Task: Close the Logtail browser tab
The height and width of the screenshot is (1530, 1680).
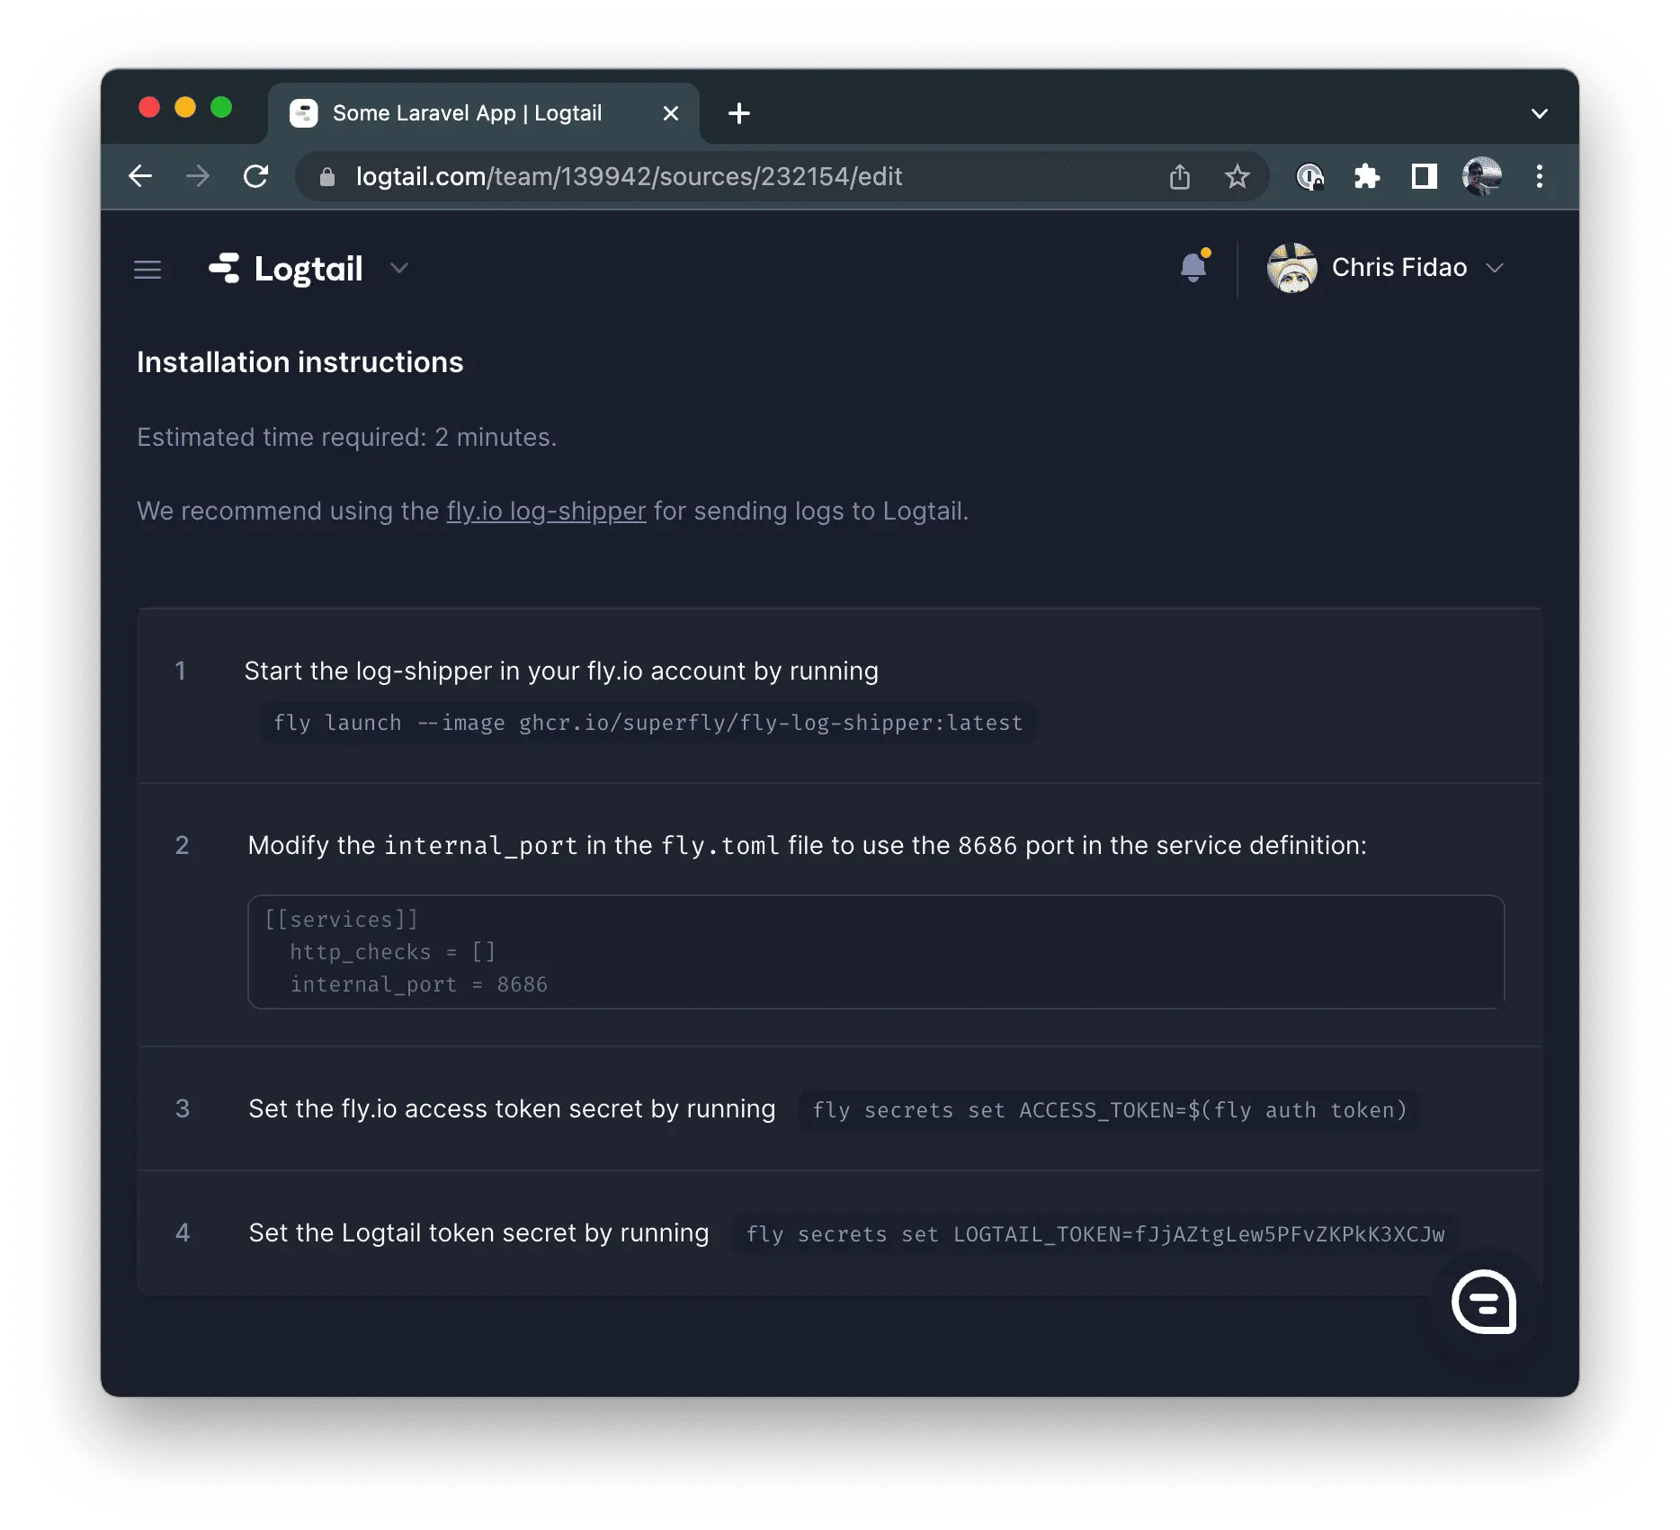Action: pyautogui.click(x=670, y=113)
